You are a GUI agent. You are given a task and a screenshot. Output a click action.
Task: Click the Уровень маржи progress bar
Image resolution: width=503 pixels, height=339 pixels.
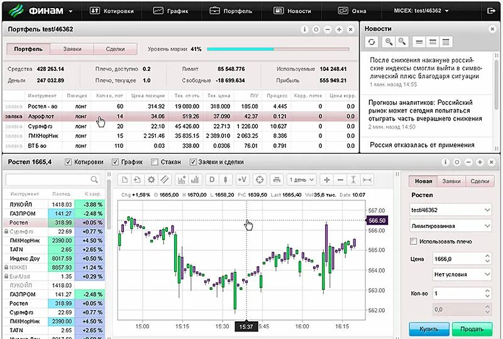click(278, 49)
